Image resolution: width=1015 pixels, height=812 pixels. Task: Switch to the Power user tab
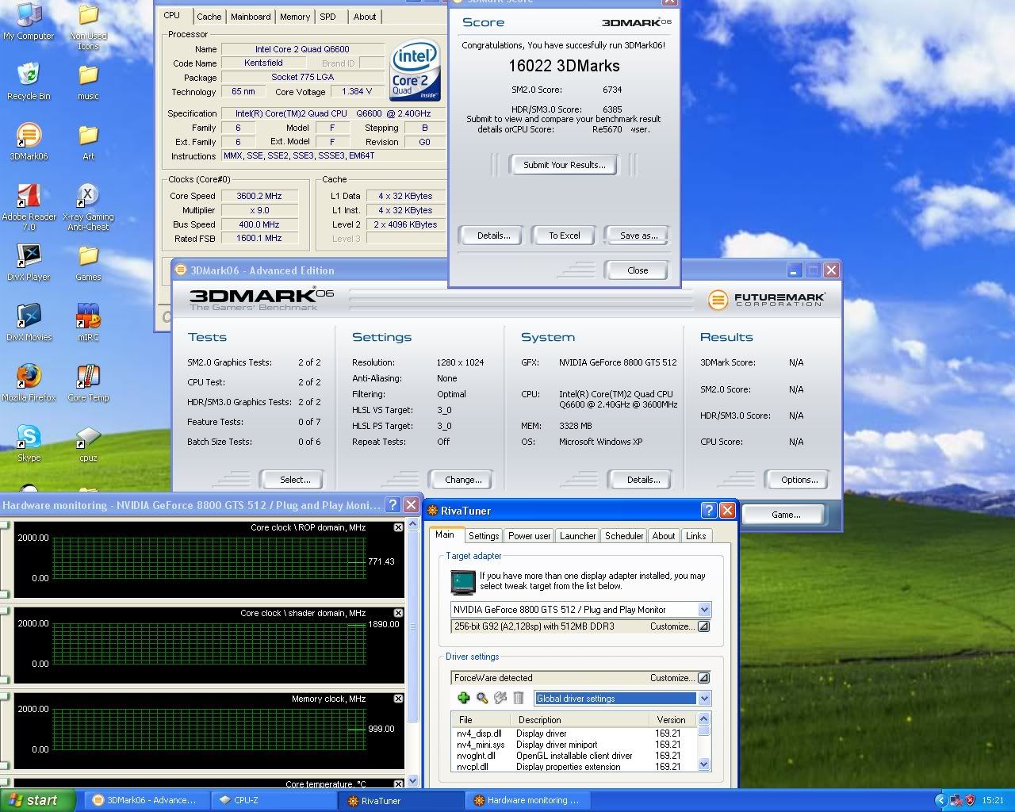point(529,536)
